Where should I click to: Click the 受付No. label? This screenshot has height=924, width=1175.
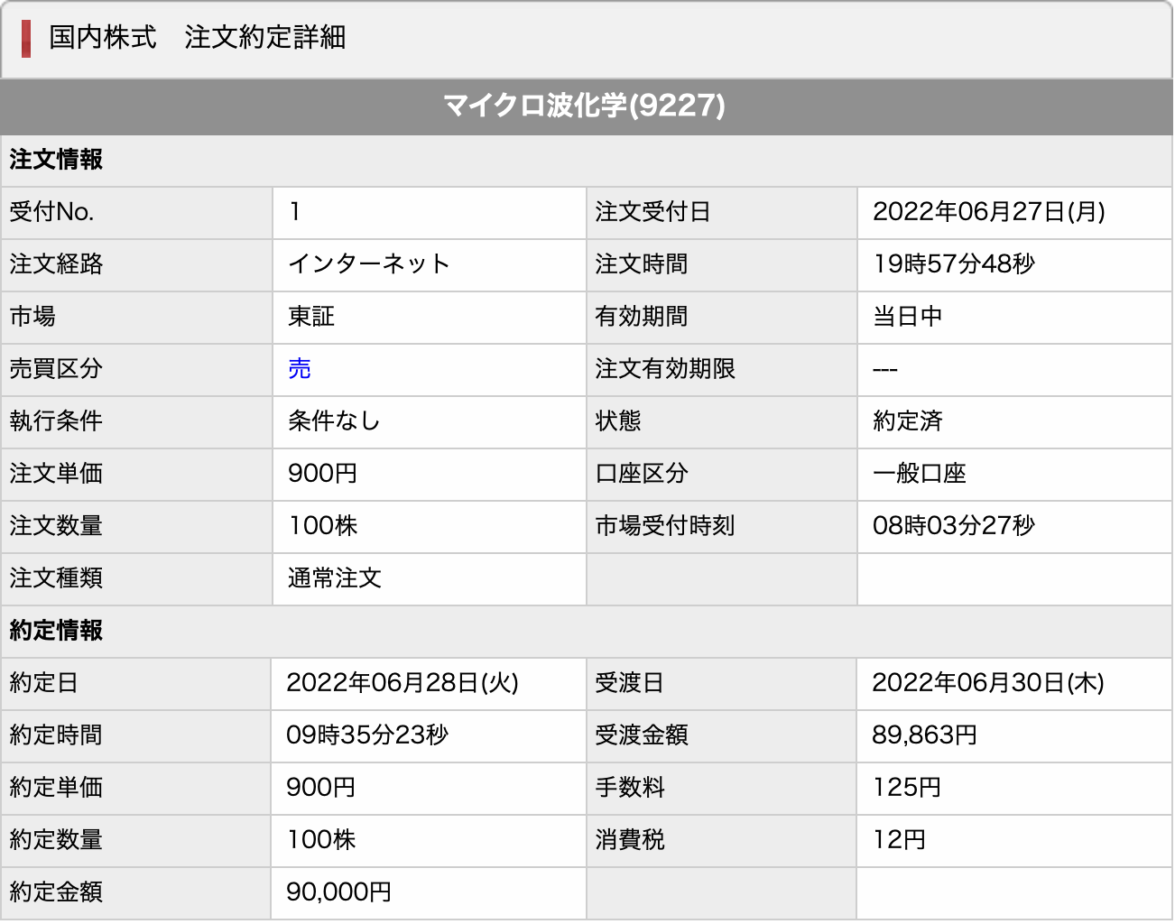[x=51, y=212]
